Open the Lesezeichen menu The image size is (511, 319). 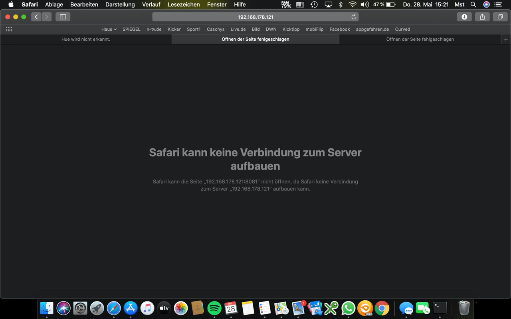[184, 4]
